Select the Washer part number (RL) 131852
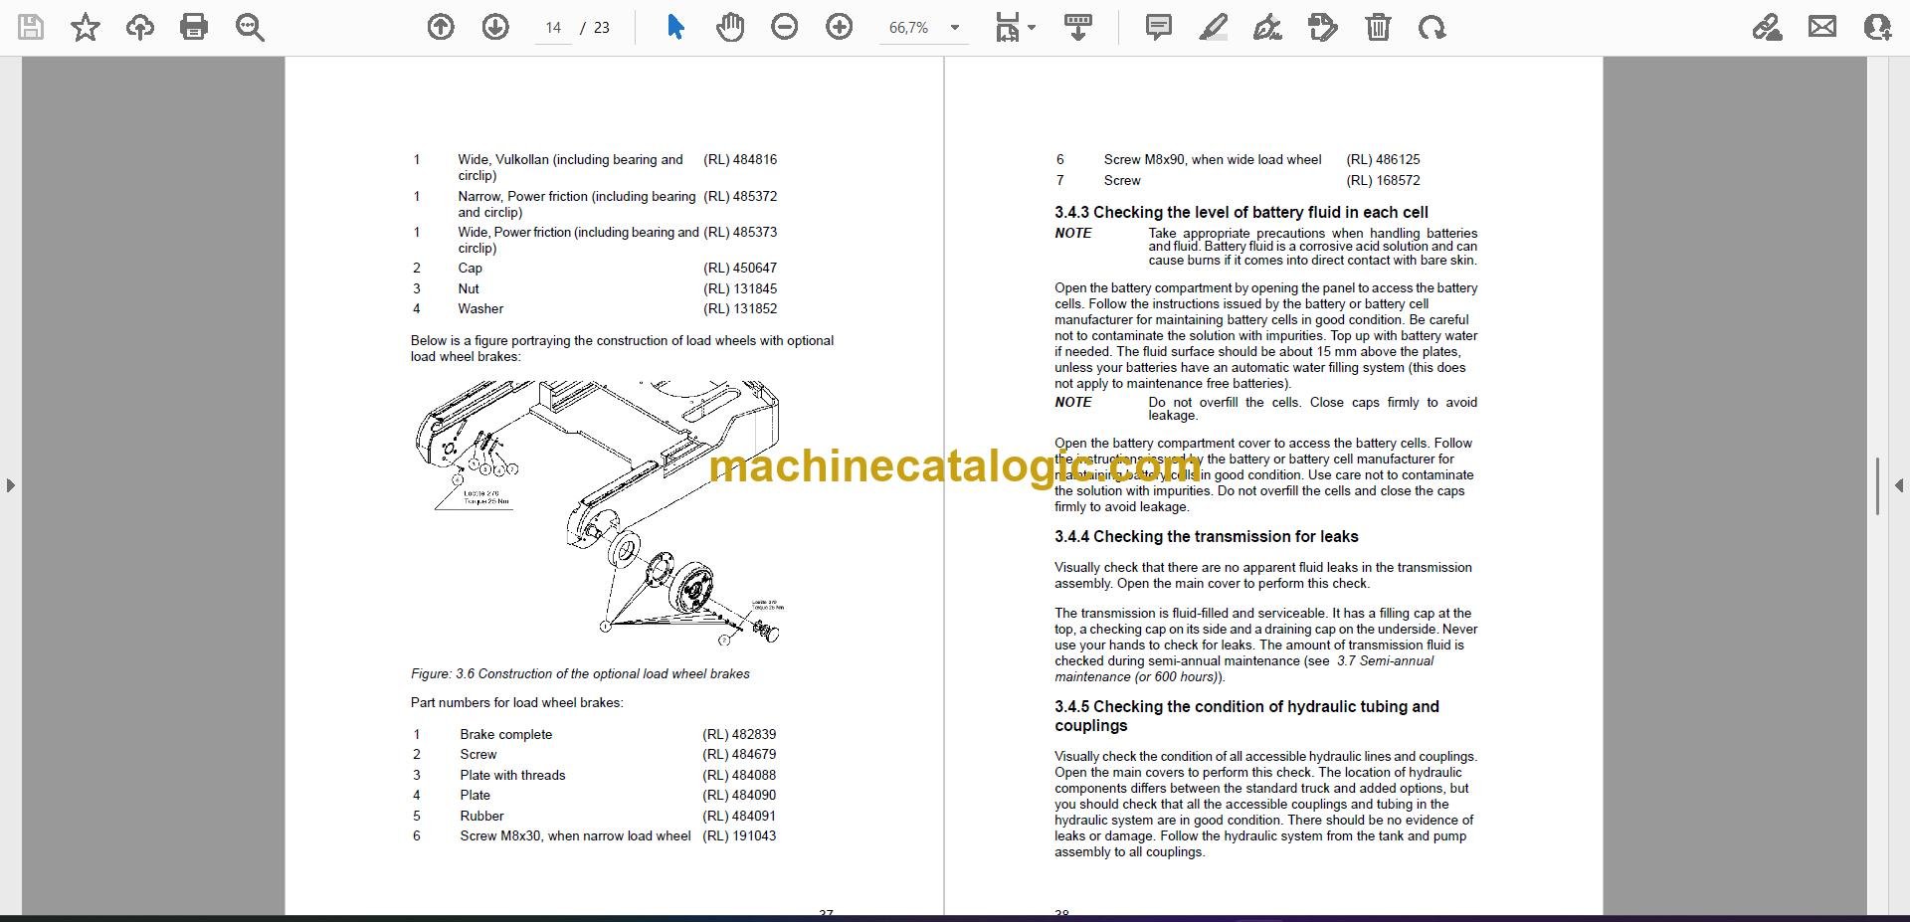 point(740,308)
